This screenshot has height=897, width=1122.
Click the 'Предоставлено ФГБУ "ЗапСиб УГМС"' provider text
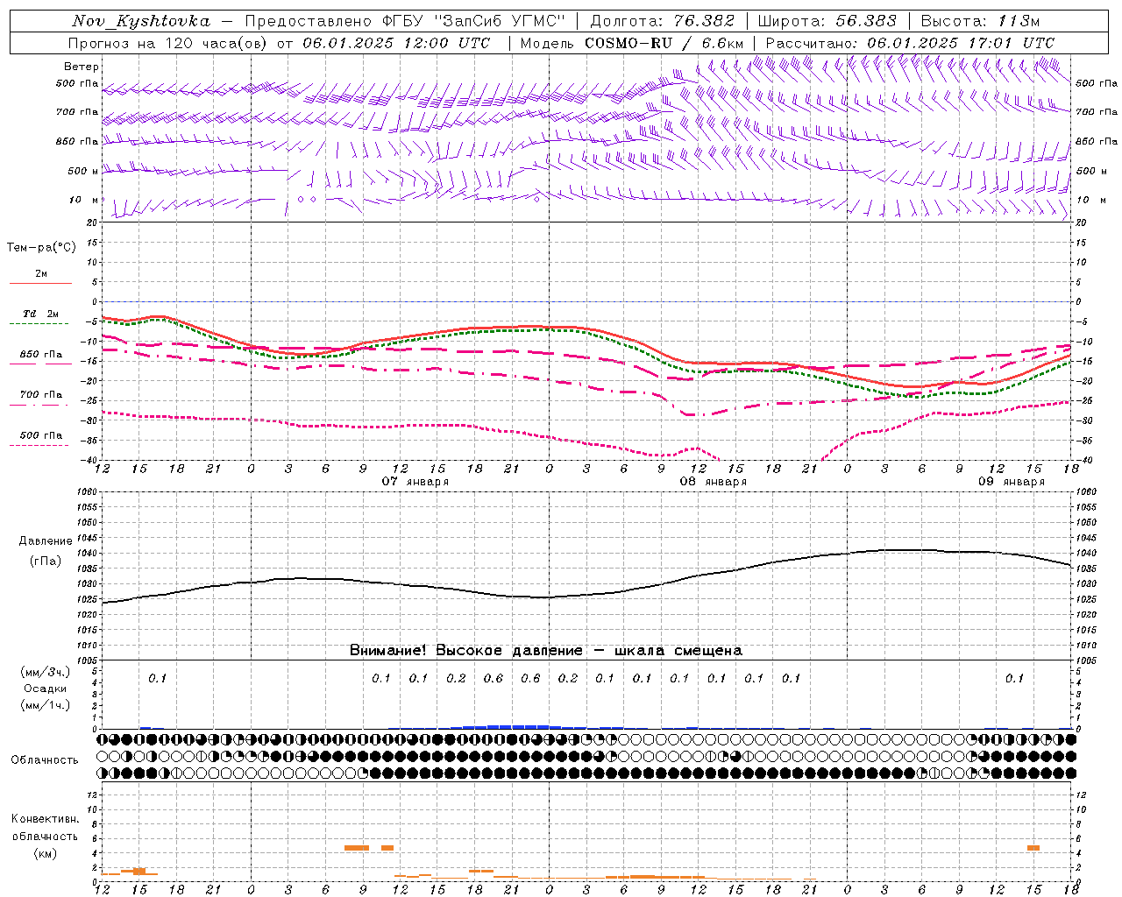[x=405, y=21]
